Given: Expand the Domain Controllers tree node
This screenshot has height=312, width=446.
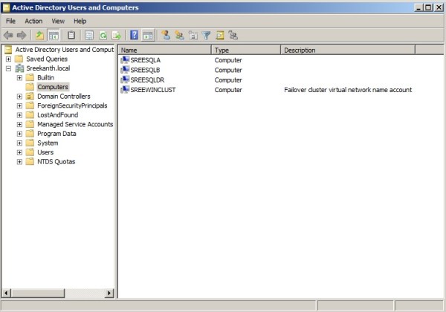Looking at the screenshot, I should point(19,97).
